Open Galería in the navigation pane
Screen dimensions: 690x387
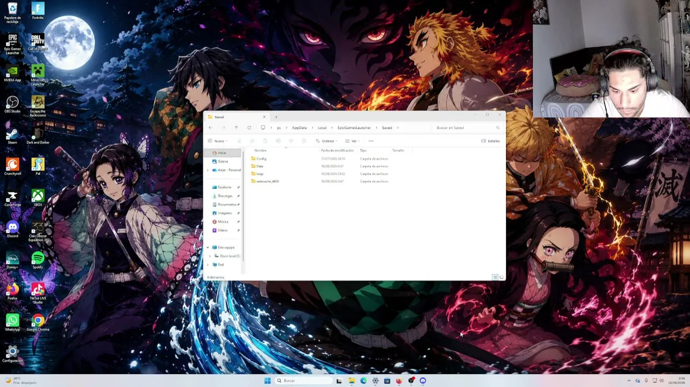tap(223, 161)
